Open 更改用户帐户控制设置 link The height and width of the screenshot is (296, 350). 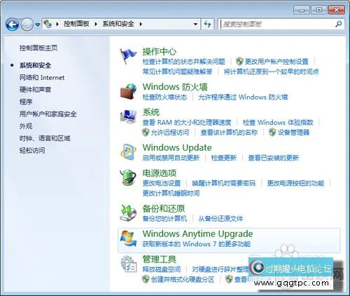click(276, 62)
